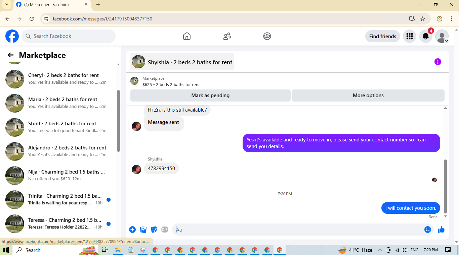The width and height of the screenshot is (459, 255).
Task: Show hidden system tray icons
Action: point(380,250)
